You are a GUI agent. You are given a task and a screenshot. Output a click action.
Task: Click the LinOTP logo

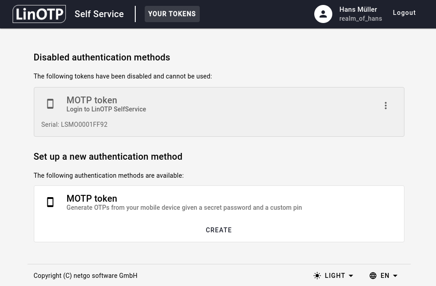click(x=39, y=14)
